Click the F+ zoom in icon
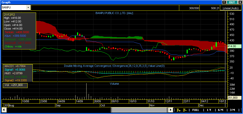 178,110
